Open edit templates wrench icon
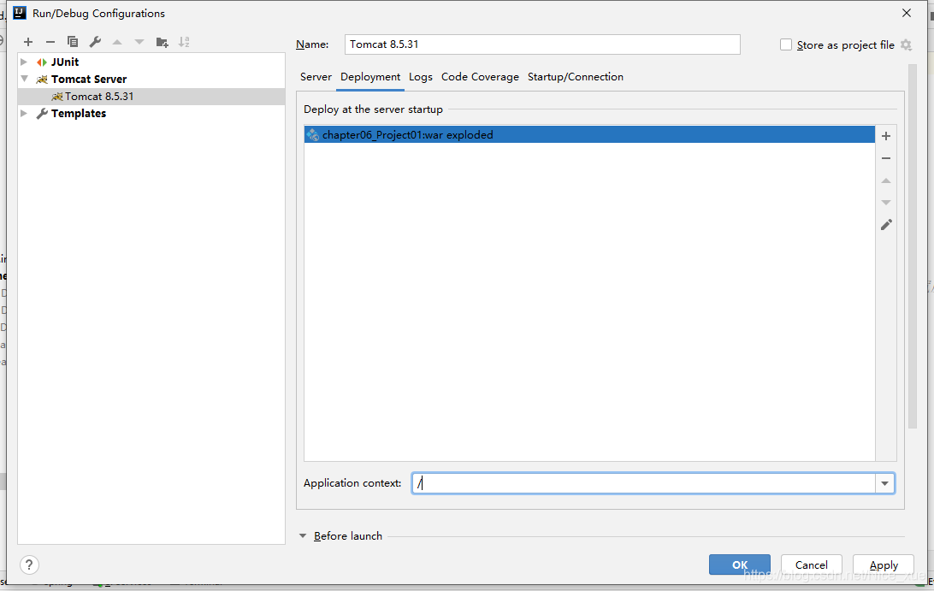Image resolution: width=934 pixels, height=591 pixels. click(x=95, y=42)
